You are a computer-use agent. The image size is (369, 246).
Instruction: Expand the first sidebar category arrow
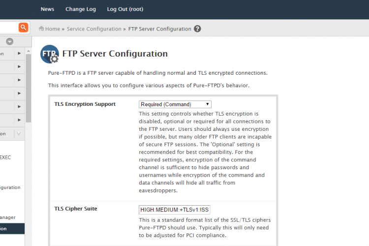[x=19, y=54]
